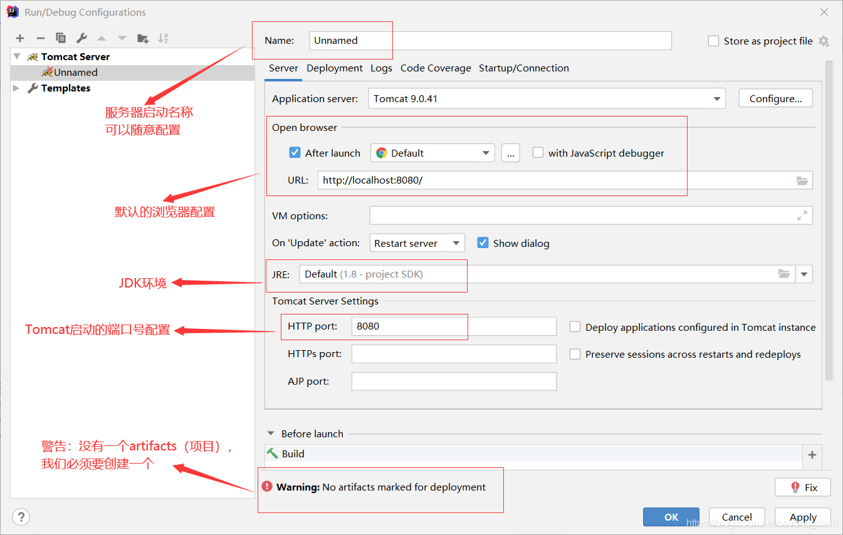Click the HTTP port field

(x=454, y=326)
